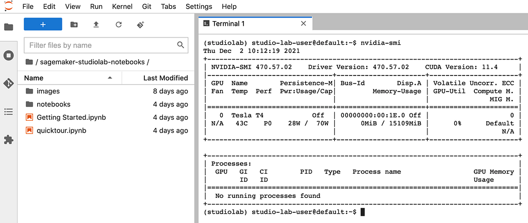Viewport: 528px width, 223px height.
Task: Click 'Thu Dec 2 10:12:19 2021' timestamp
Action: pos(252,51)
